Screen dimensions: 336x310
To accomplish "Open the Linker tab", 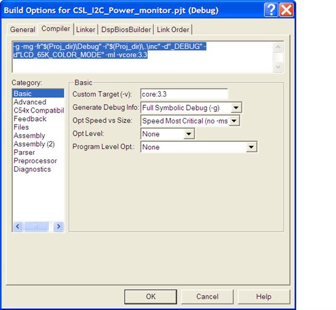I will tap(86, 29).
